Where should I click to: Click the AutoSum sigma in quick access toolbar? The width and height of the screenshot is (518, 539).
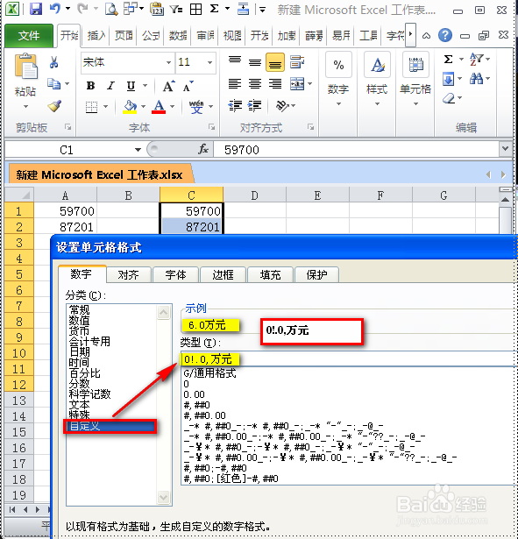click(214, 9)
